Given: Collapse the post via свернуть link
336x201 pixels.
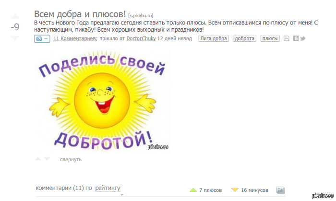Looking at the screenshot, I should [x=71, y=159].
